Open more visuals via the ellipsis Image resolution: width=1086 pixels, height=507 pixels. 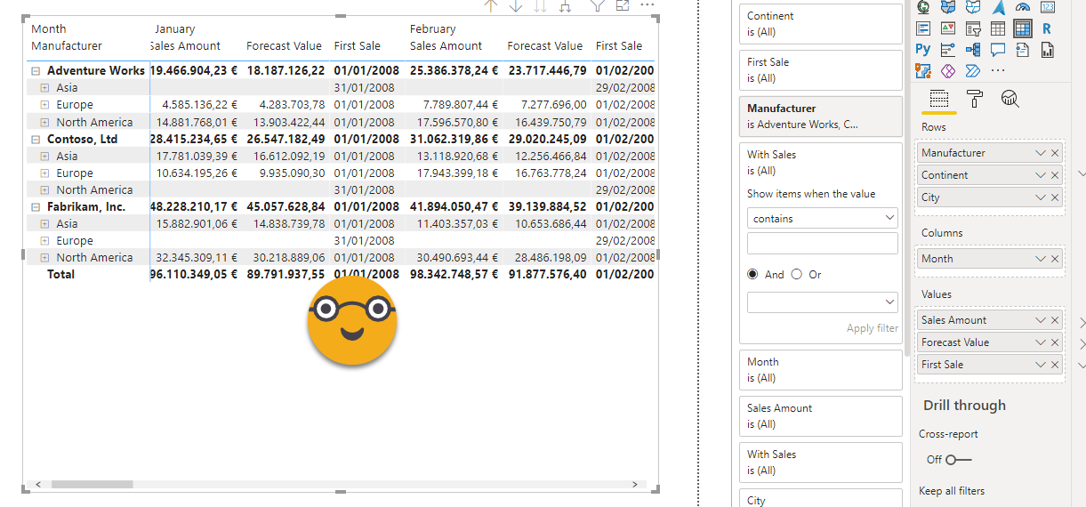(x=998, y=70)
